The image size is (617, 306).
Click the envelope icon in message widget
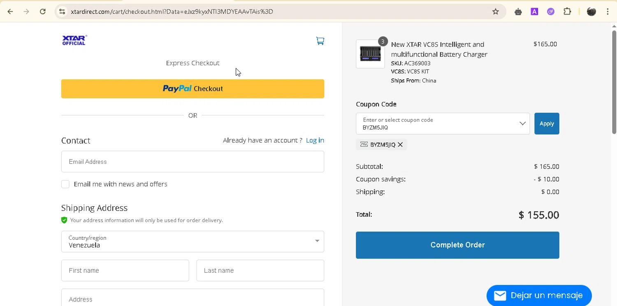[500, 295]
